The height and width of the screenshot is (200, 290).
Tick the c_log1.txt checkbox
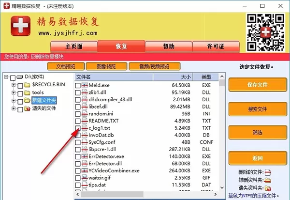(78, 128)
